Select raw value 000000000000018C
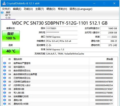Screen dimensions: 120x106 [x=104, y=100]
